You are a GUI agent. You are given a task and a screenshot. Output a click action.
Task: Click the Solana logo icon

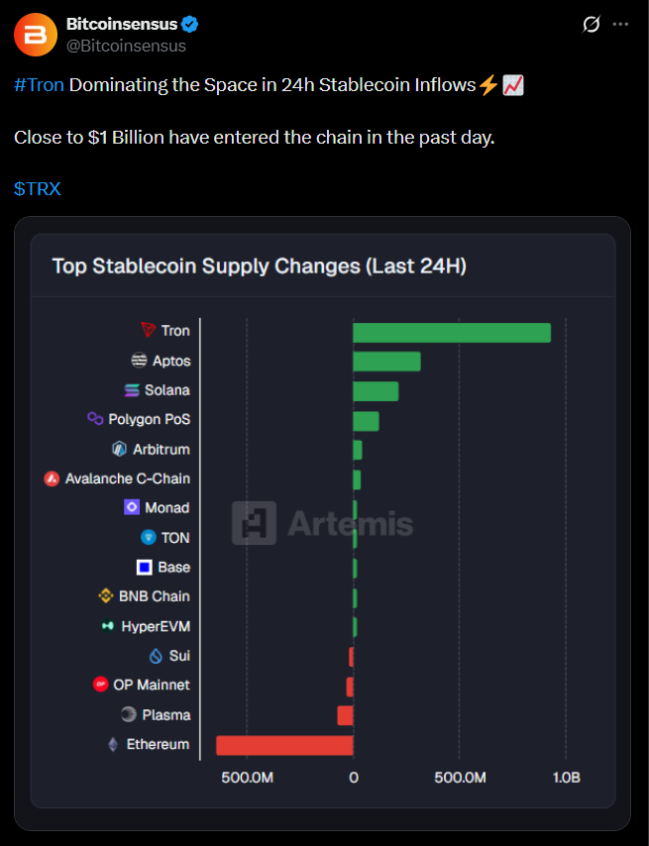[132, 390]
